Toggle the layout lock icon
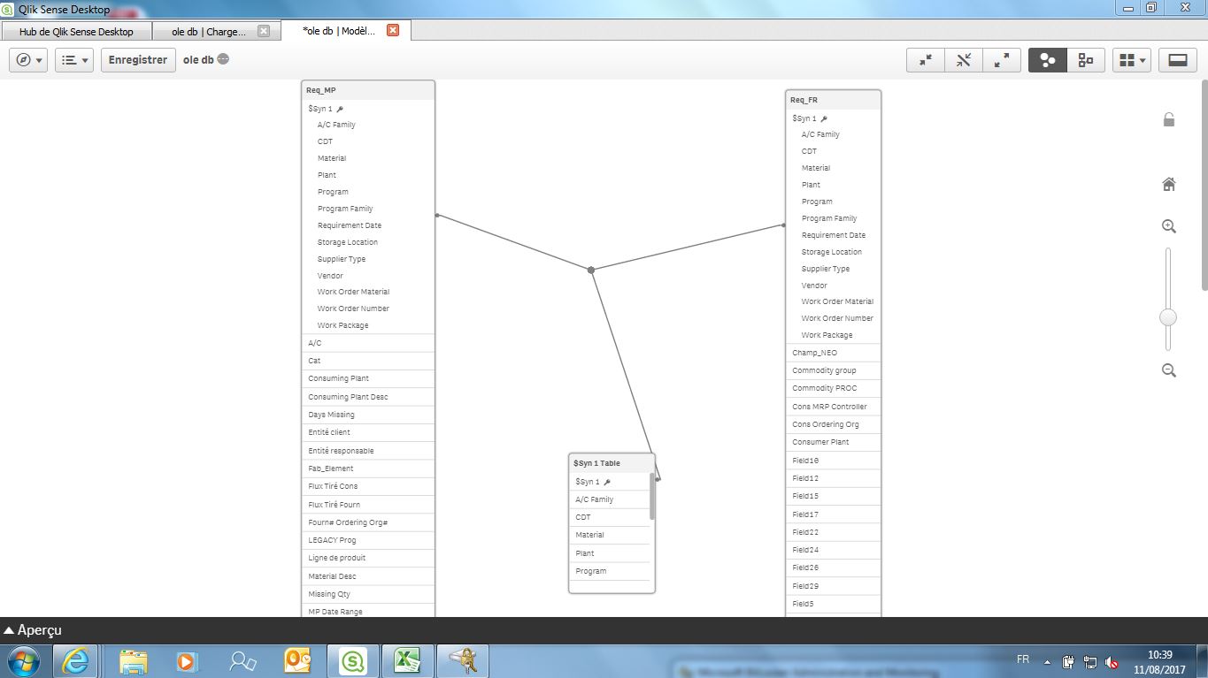 (1169, 119)
